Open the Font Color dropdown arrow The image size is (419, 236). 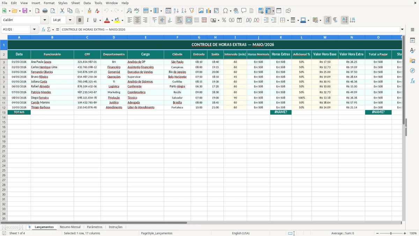click(x=112, y=20)
